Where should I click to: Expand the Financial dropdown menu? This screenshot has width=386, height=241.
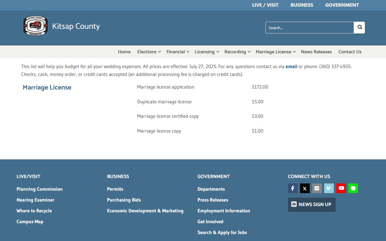[178, 52]
